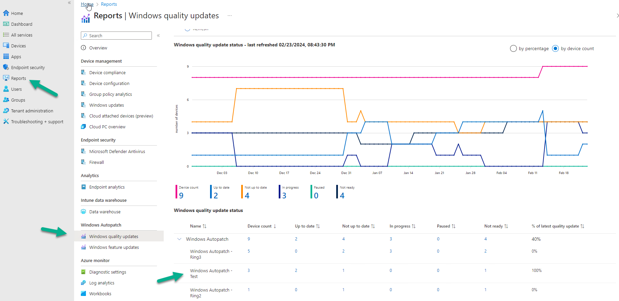Click the Search field in Reports menu
Screen dimensions: 619x301
pyautogui.click(x=116, y=36)
